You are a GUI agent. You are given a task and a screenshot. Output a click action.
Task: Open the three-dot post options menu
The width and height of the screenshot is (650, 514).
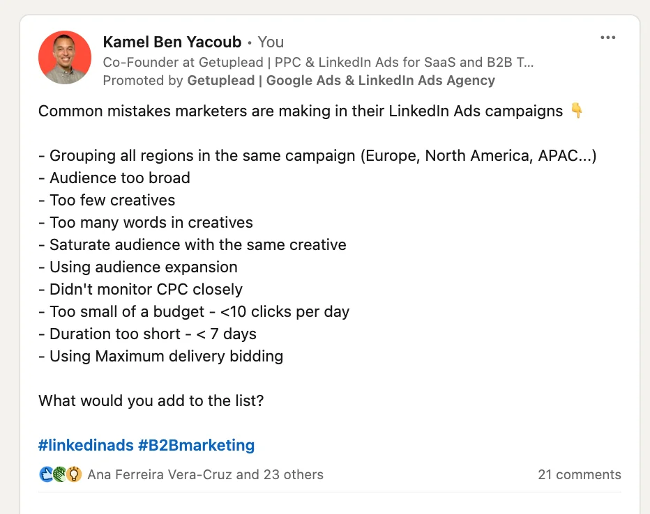tap(608, 38)
